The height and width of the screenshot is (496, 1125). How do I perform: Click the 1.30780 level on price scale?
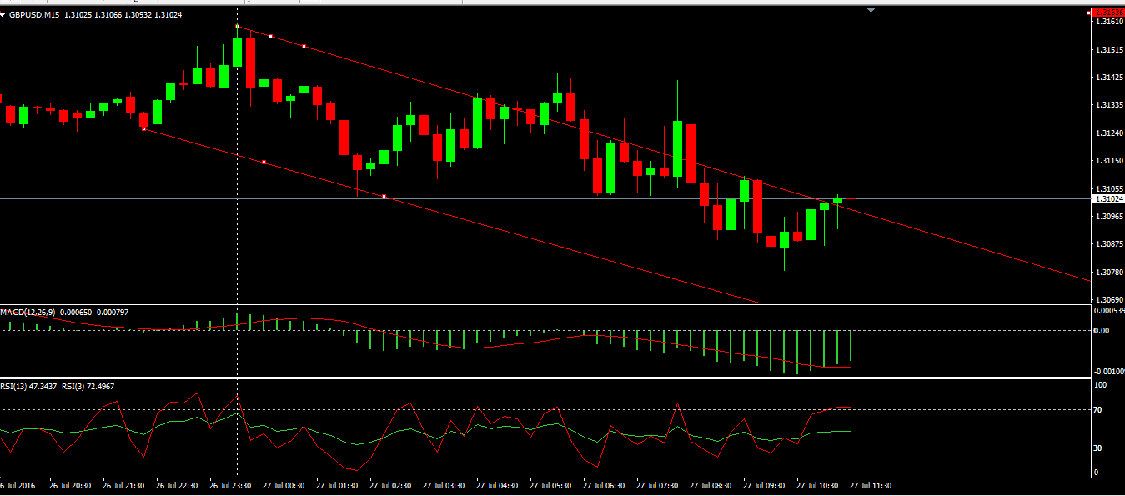point(1107,272)
